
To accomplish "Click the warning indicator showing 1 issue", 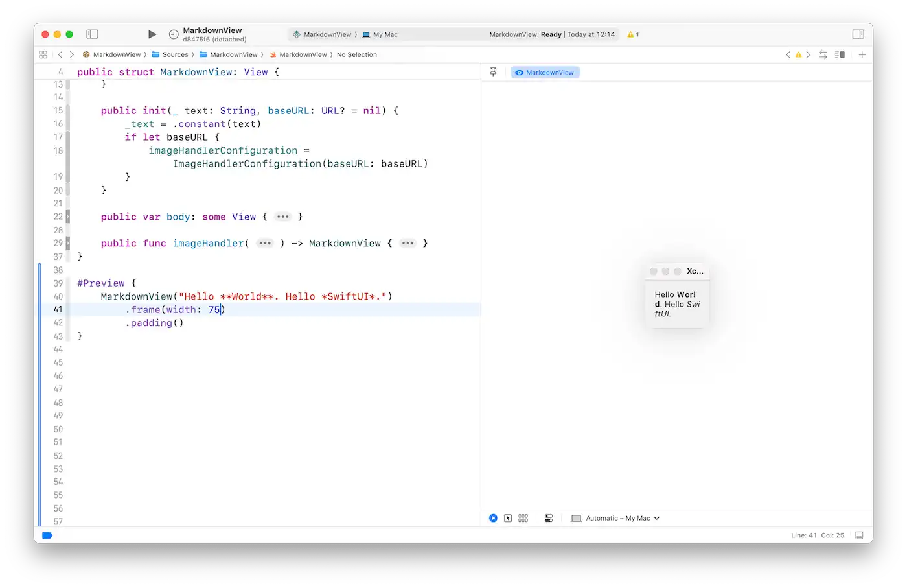I will pyautogui.click(x=633, y=34).
